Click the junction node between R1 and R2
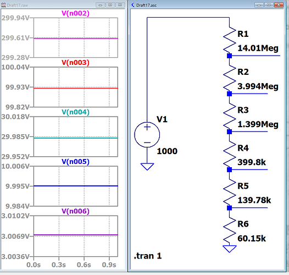Screen dimensions: 289x275 (230, 56)
